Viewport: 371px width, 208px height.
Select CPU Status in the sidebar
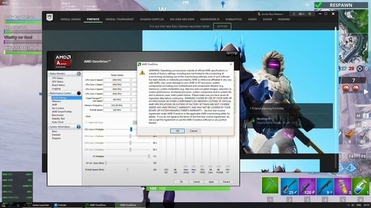tap(57, 78)
